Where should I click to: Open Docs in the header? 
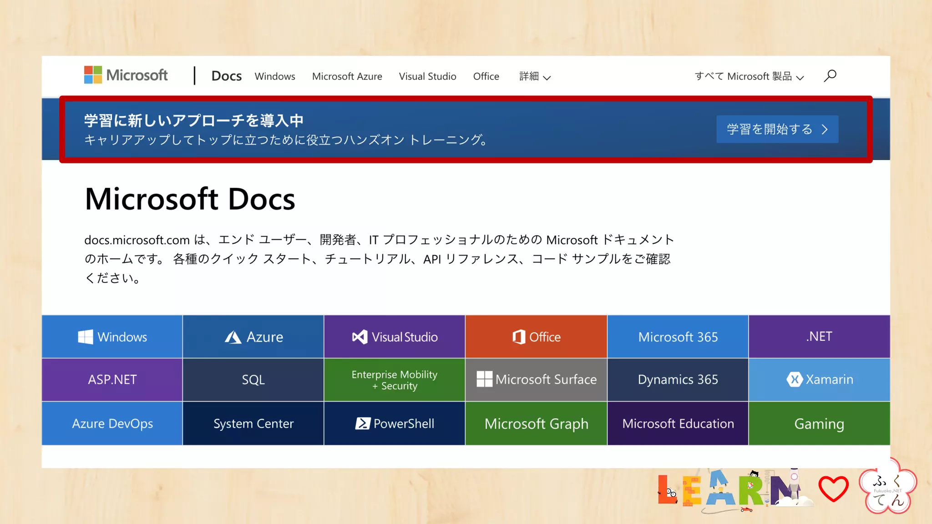(x=226, y=76)
